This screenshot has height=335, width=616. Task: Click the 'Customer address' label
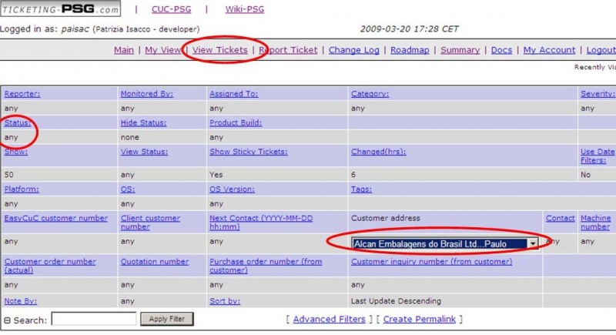tap(386, 219)
